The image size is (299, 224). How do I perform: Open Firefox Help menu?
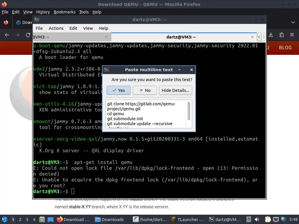[x=97, y=12]
